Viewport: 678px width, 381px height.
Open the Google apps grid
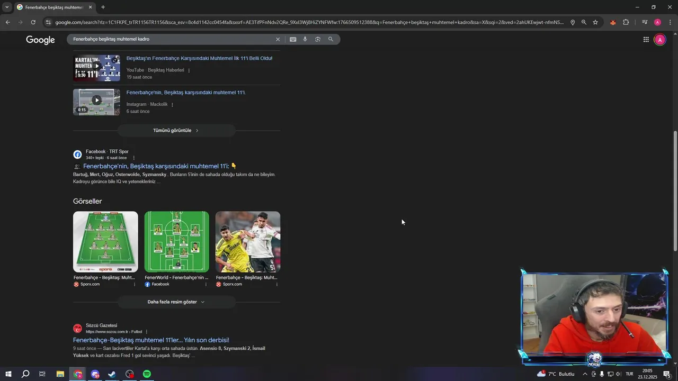[x=646, y=40]
